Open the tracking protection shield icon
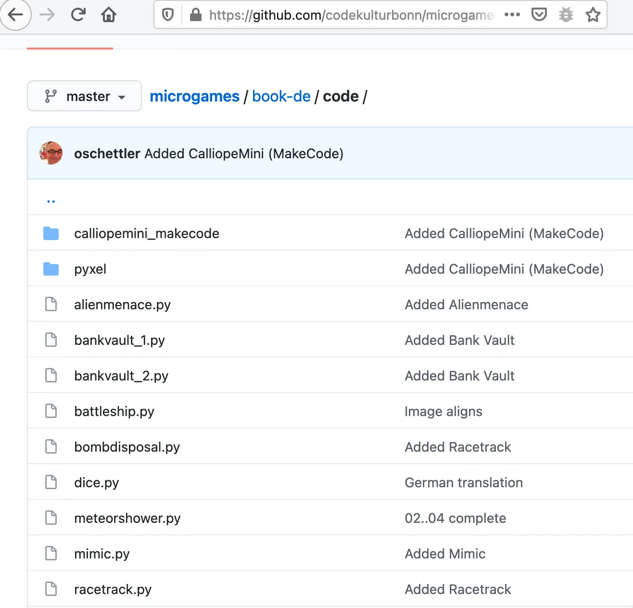Image resolution: width=633 pixels, height=608 pixels. pyautogui.click(x=168, y=15)
